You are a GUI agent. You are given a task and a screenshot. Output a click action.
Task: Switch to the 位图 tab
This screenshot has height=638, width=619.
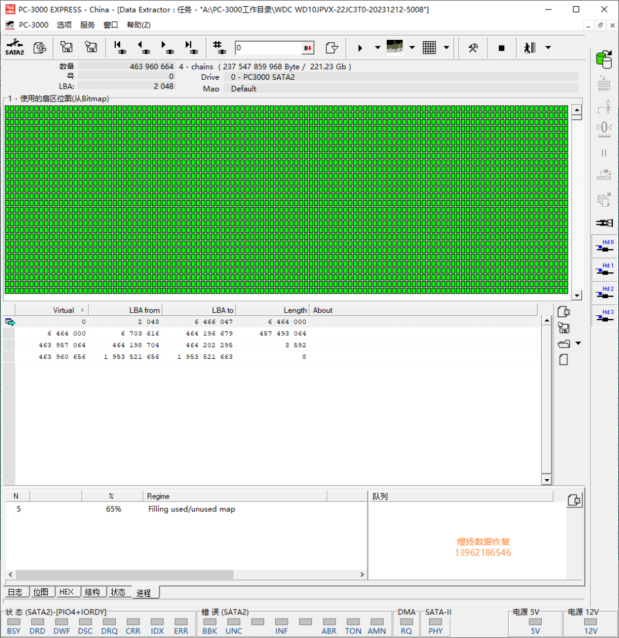pyautogui.click(x=40, y=592)
